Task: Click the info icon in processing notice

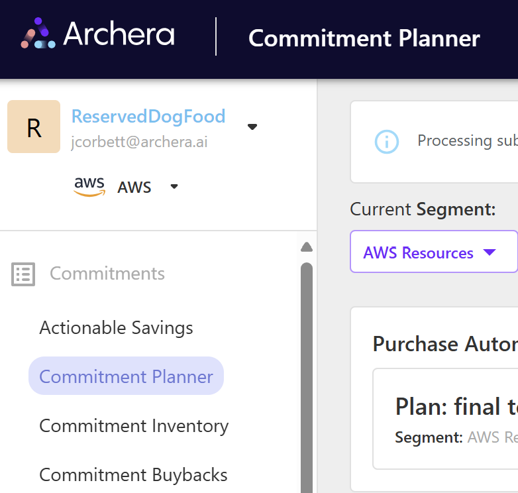Action: tap(387, 142)
